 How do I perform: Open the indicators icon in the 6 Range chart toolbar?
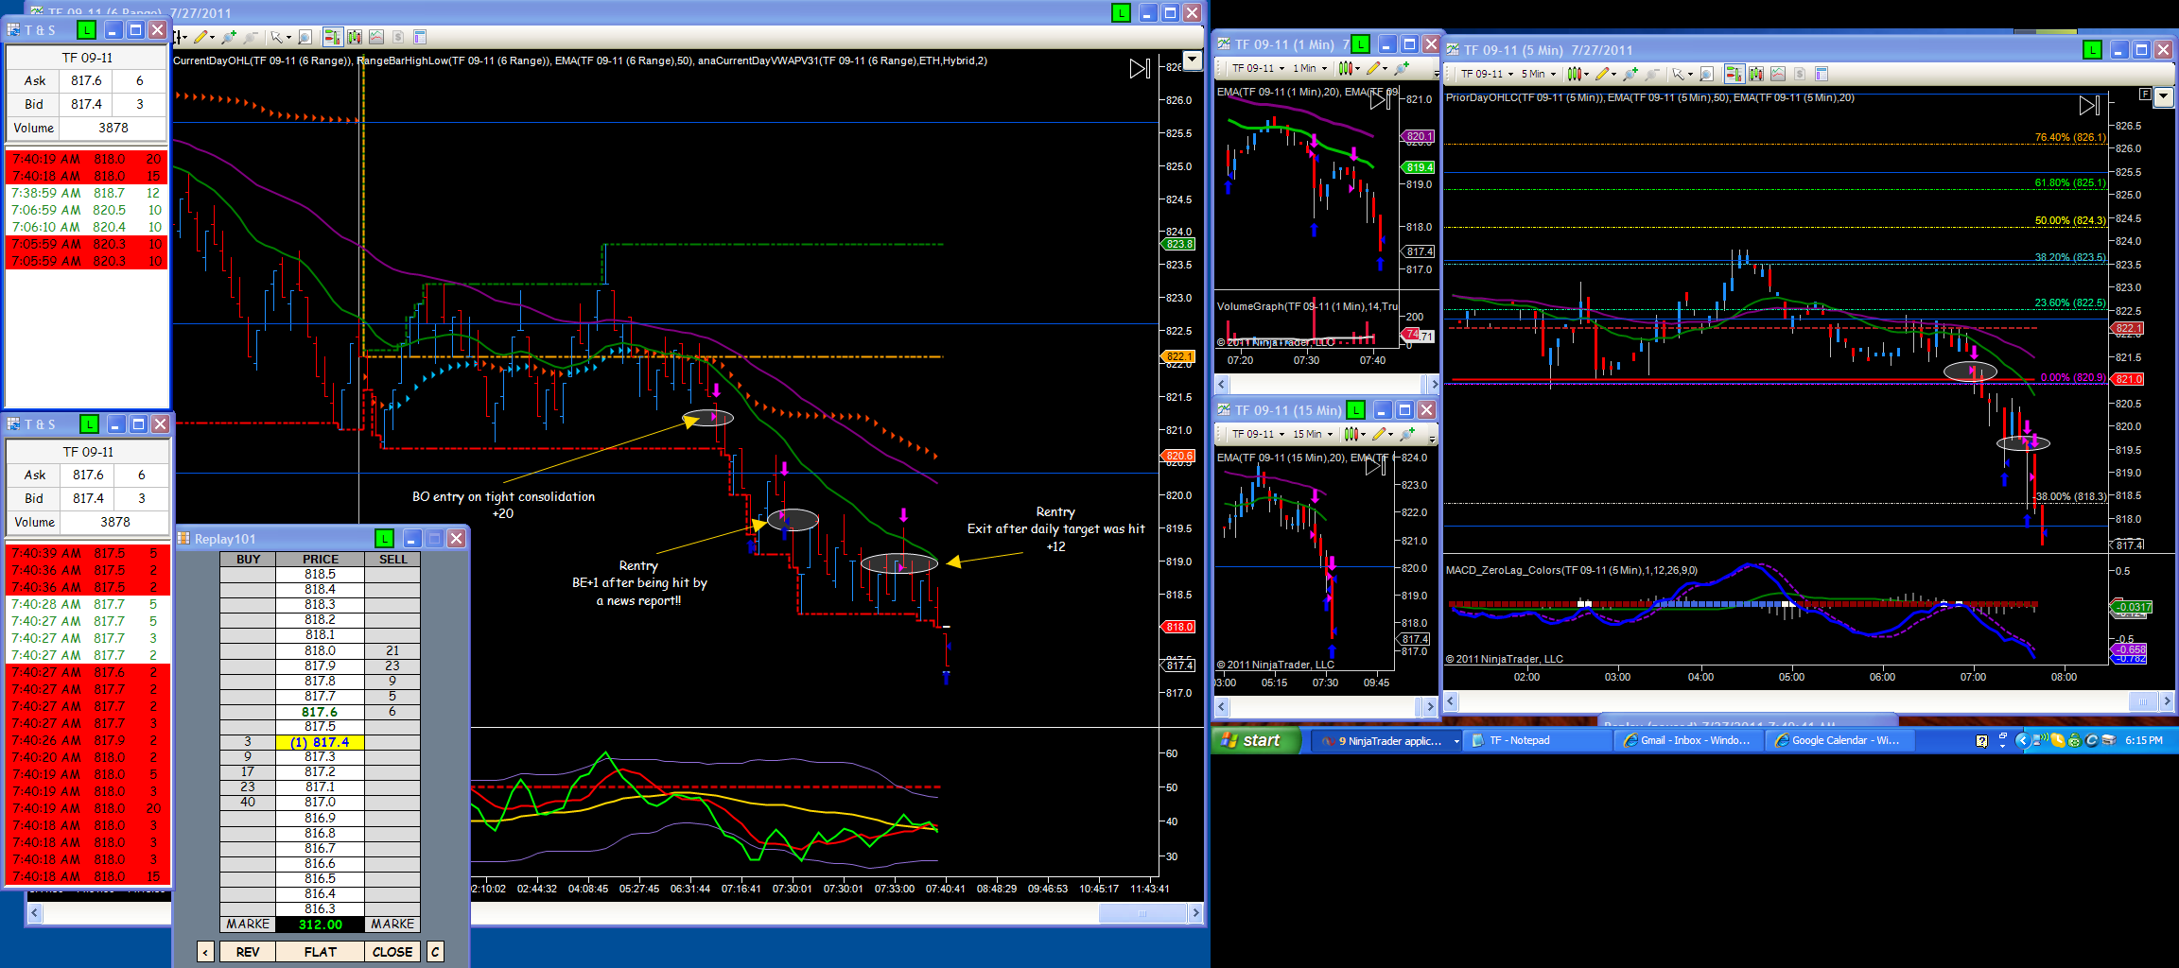[x=355, y=38]
